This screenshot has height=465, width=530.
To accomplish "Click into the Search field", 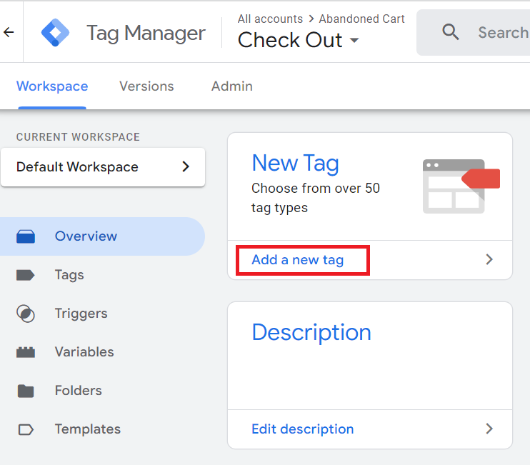I will click(473, 32).
